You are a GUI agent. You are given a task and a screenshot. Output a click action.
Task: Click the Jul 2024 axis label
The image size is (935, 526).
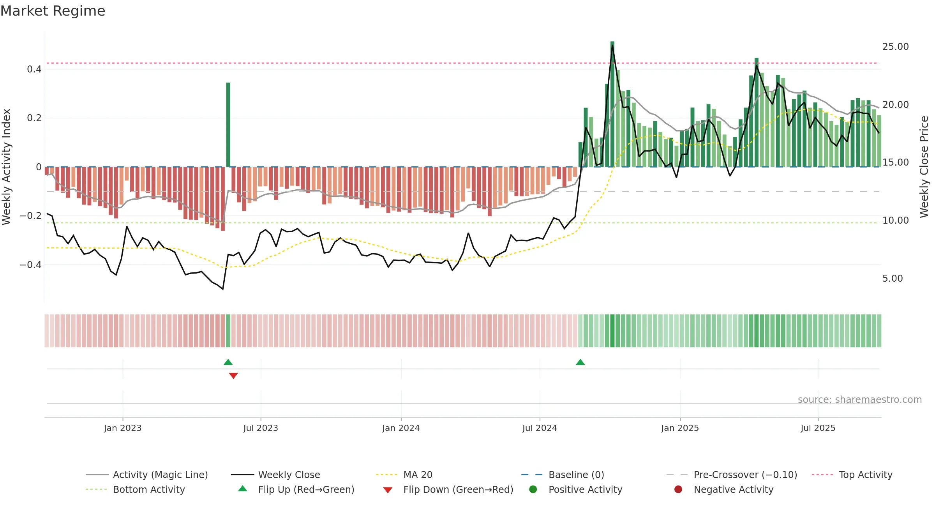(x=540, y=428)
